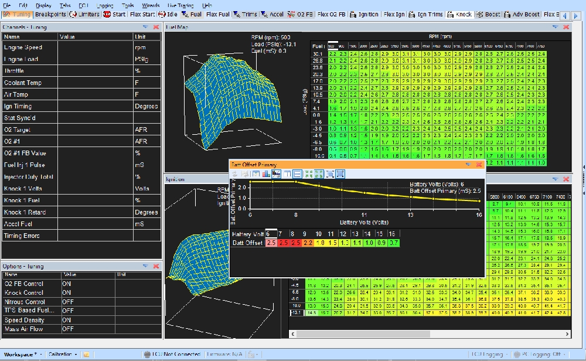586x361 pixels.
Task: Toggle the line graph view icon in Batt Offset
Action: (277, 174)
